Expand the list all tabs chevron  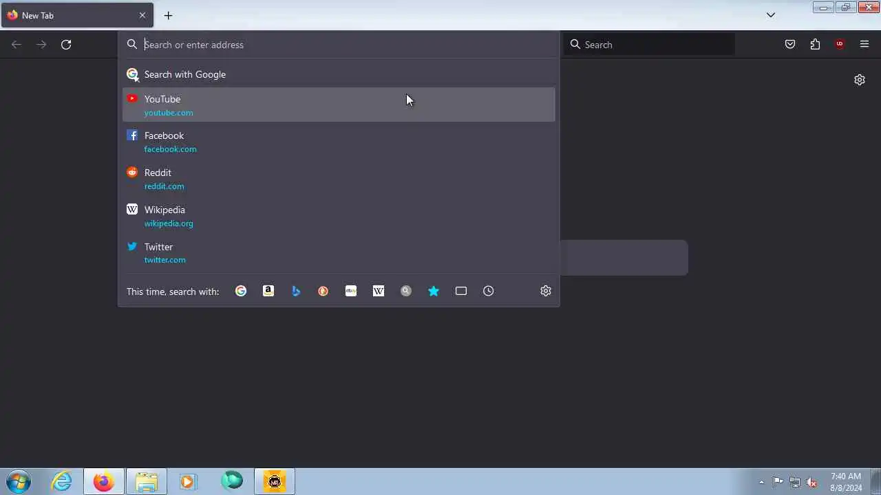tap(771, 15)
